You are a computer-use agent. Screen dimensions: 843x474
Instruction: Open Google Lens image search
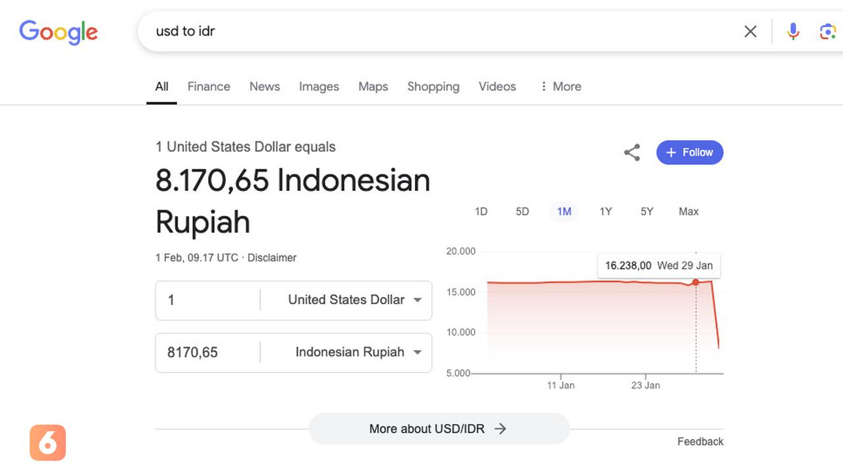828,31
